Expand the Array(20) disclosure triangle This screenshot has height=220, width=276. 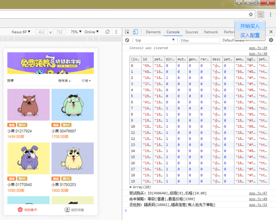tap(131, 187)
